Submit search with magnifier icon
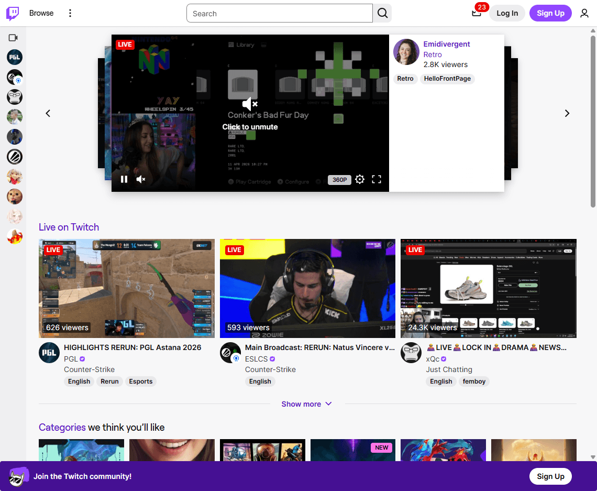This screenshot has height=491, width=597. click(382, 13)
